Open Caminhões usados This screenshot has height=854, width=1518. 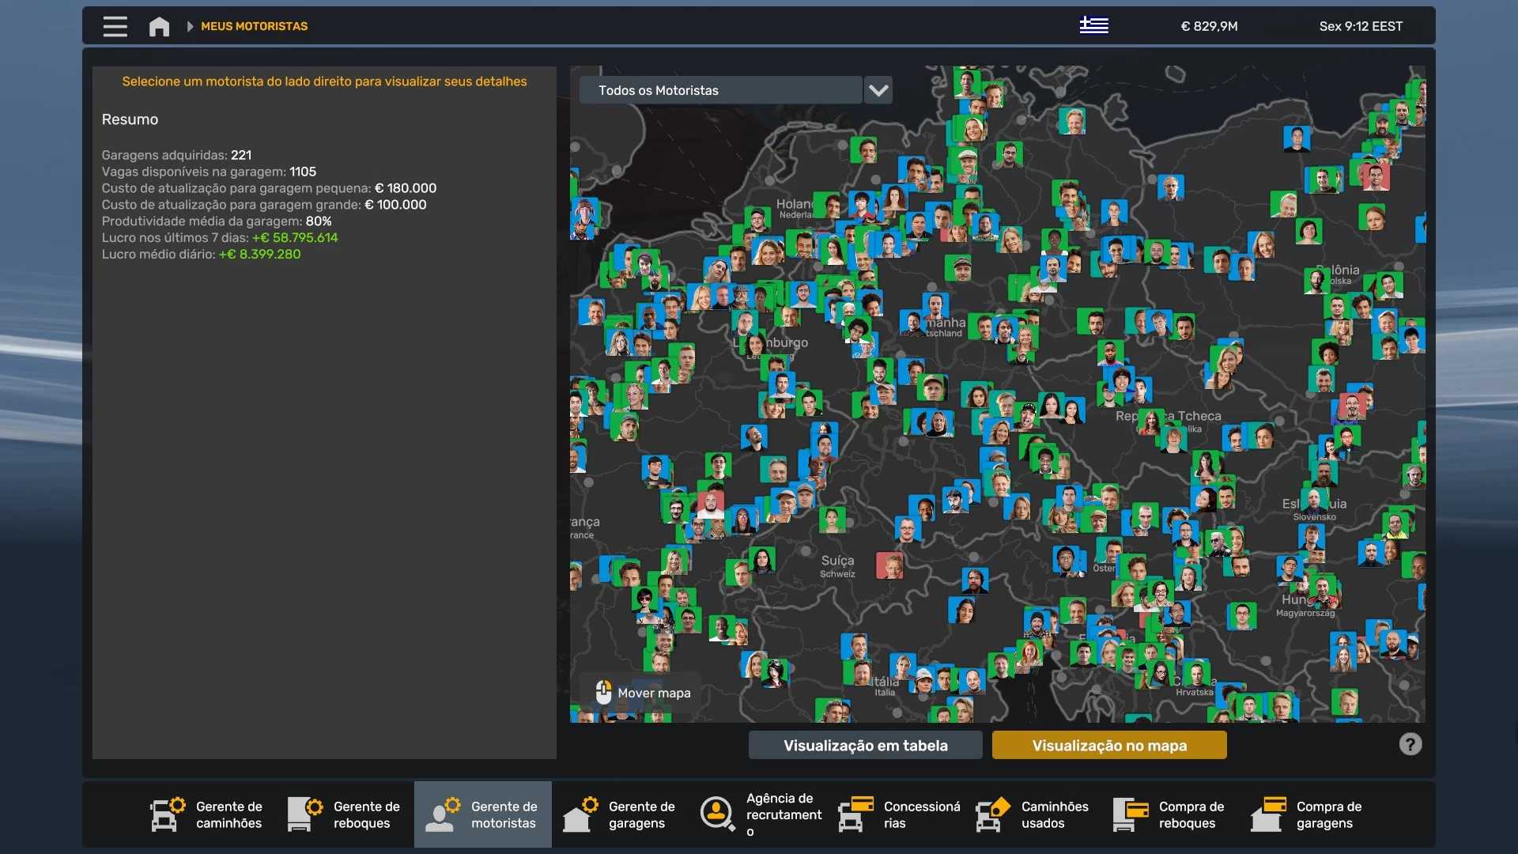(x=1033, y=814)
